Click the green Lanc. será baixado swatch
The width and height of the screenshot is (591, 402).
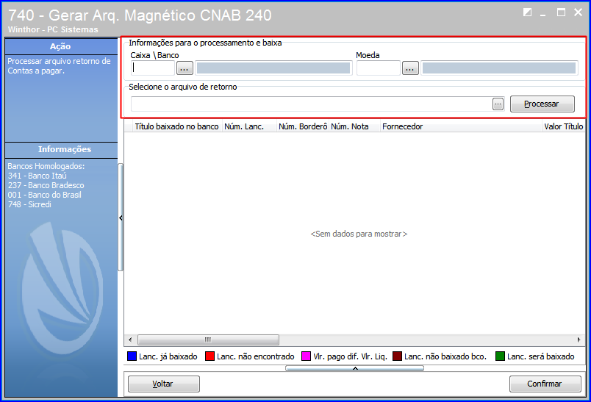tap(500, 356)
